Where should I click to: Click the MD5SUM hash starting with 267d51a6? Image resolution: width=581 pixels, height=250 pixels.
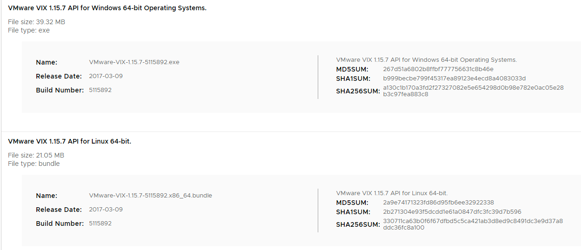tap(438, 69)
